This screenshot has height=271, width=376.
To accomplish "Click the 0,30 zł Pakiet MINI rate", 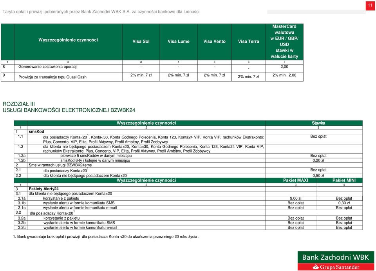I will [x=344, y=203].
